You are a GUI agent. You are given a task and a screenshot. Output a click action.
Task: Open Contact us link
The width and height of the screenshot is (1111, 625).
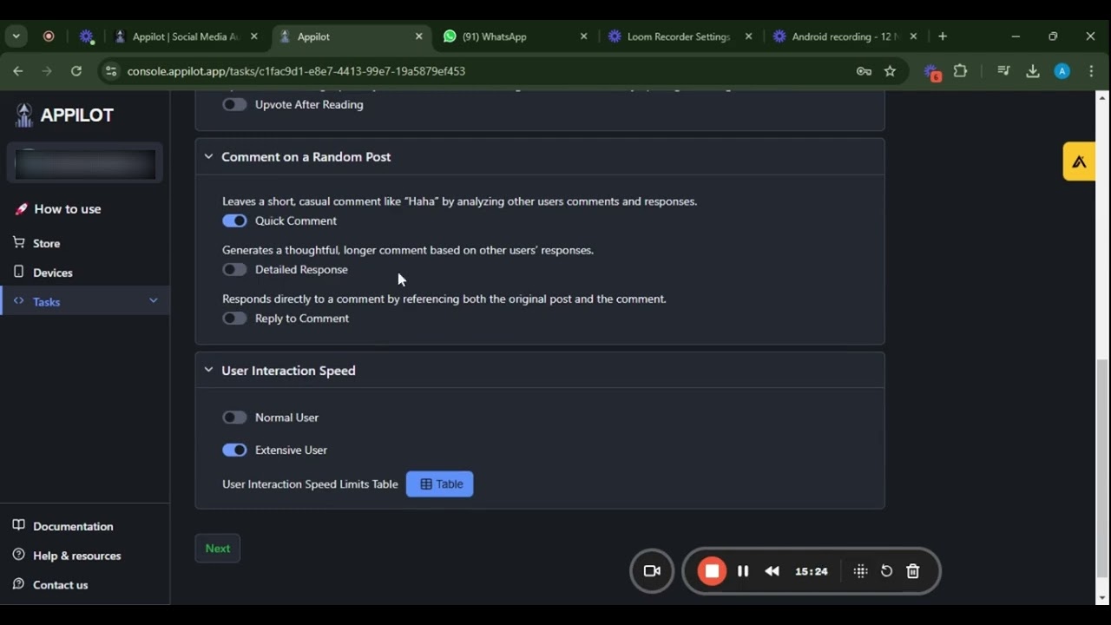[61, 585]
